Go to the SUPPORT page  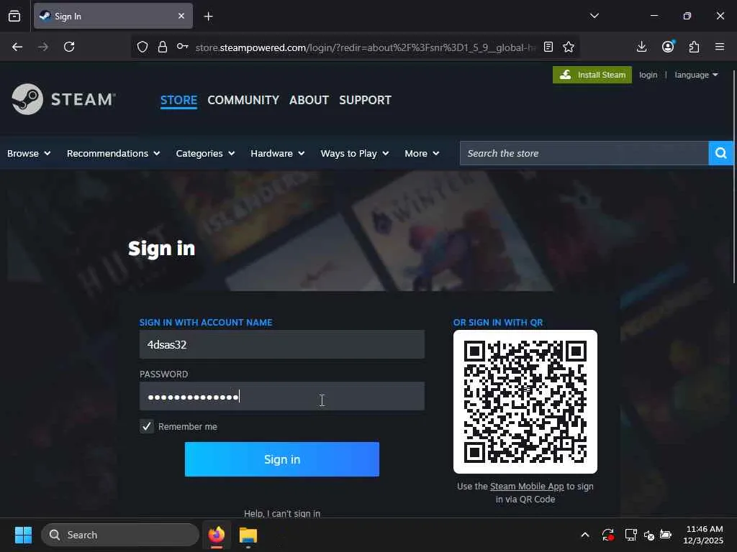(365, 100)
